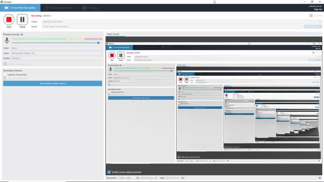Open the Quality dropdown
The width and height of the screenshot is (324, 182).
point(56,58)
